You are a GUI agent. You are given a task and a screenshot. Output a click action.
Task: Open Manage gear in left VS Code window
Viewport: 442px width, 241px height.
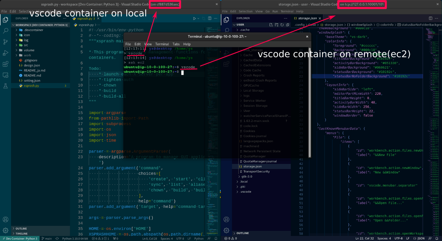click(5, 230)
